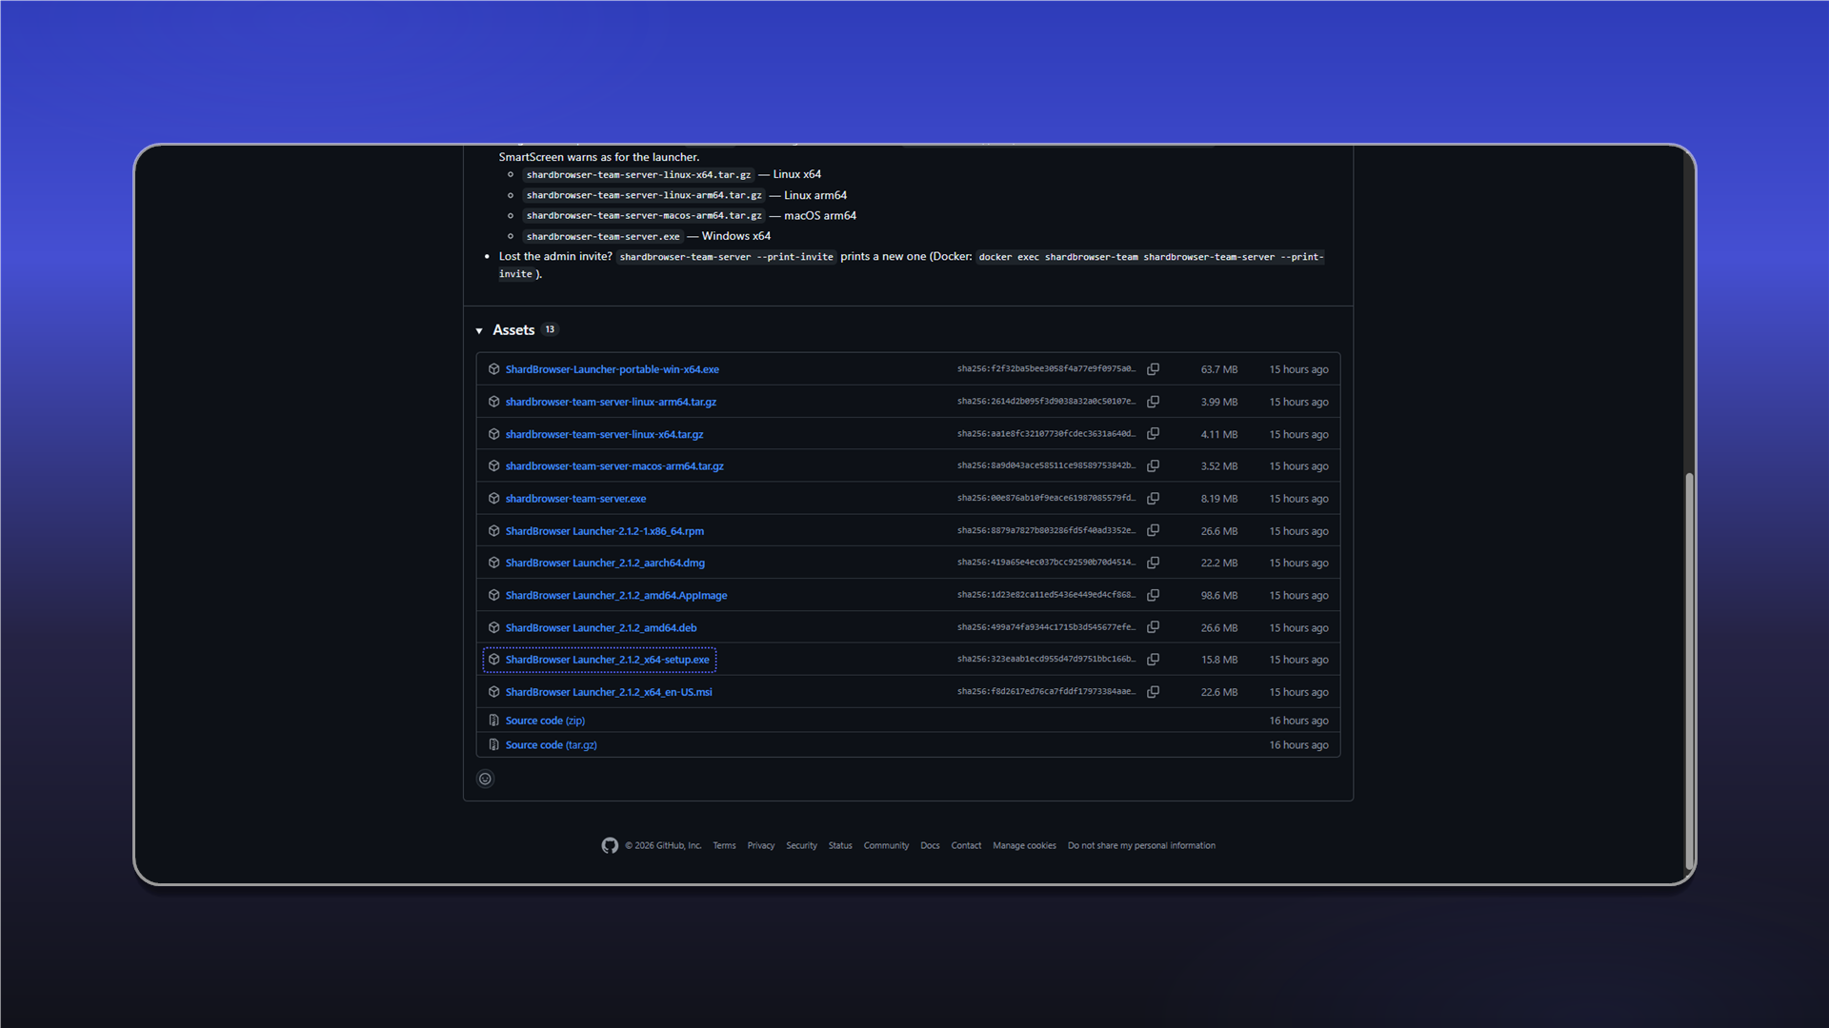Open Manage cookies in footer
1829x1028 pixels.
pyautogui.click(x=1024, y=845)
